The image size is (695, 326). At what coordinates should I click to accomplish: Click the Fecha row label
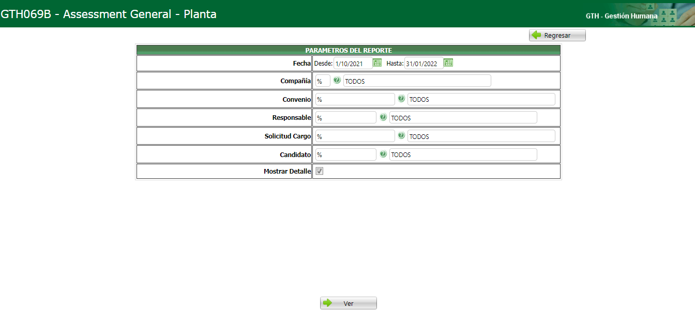(302, 64)
